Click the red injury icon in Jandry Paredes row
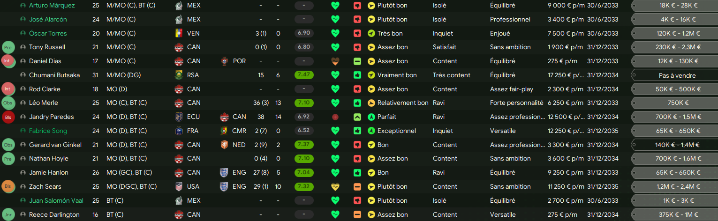Viewport: 718px width, 221px height. coord(335,117)
